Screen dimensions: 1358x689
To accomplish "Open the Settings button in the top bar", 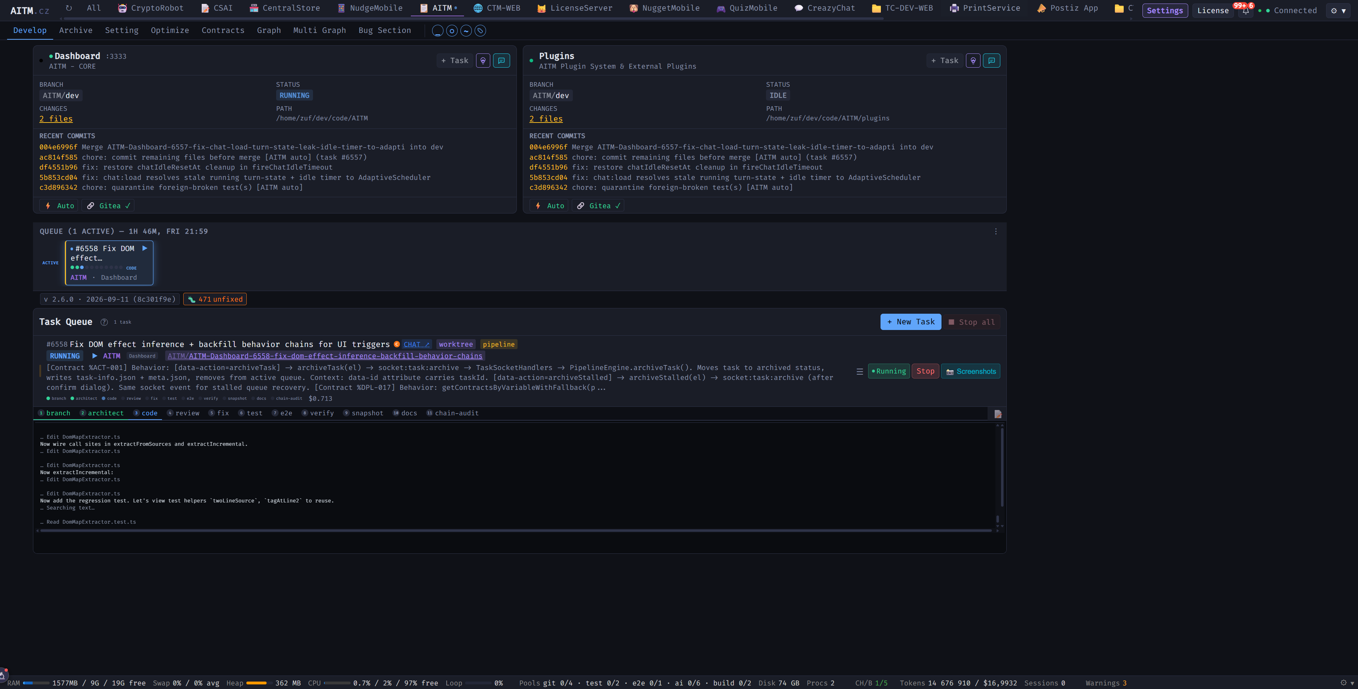I will pyautogui.click(x=1164, y=11).
